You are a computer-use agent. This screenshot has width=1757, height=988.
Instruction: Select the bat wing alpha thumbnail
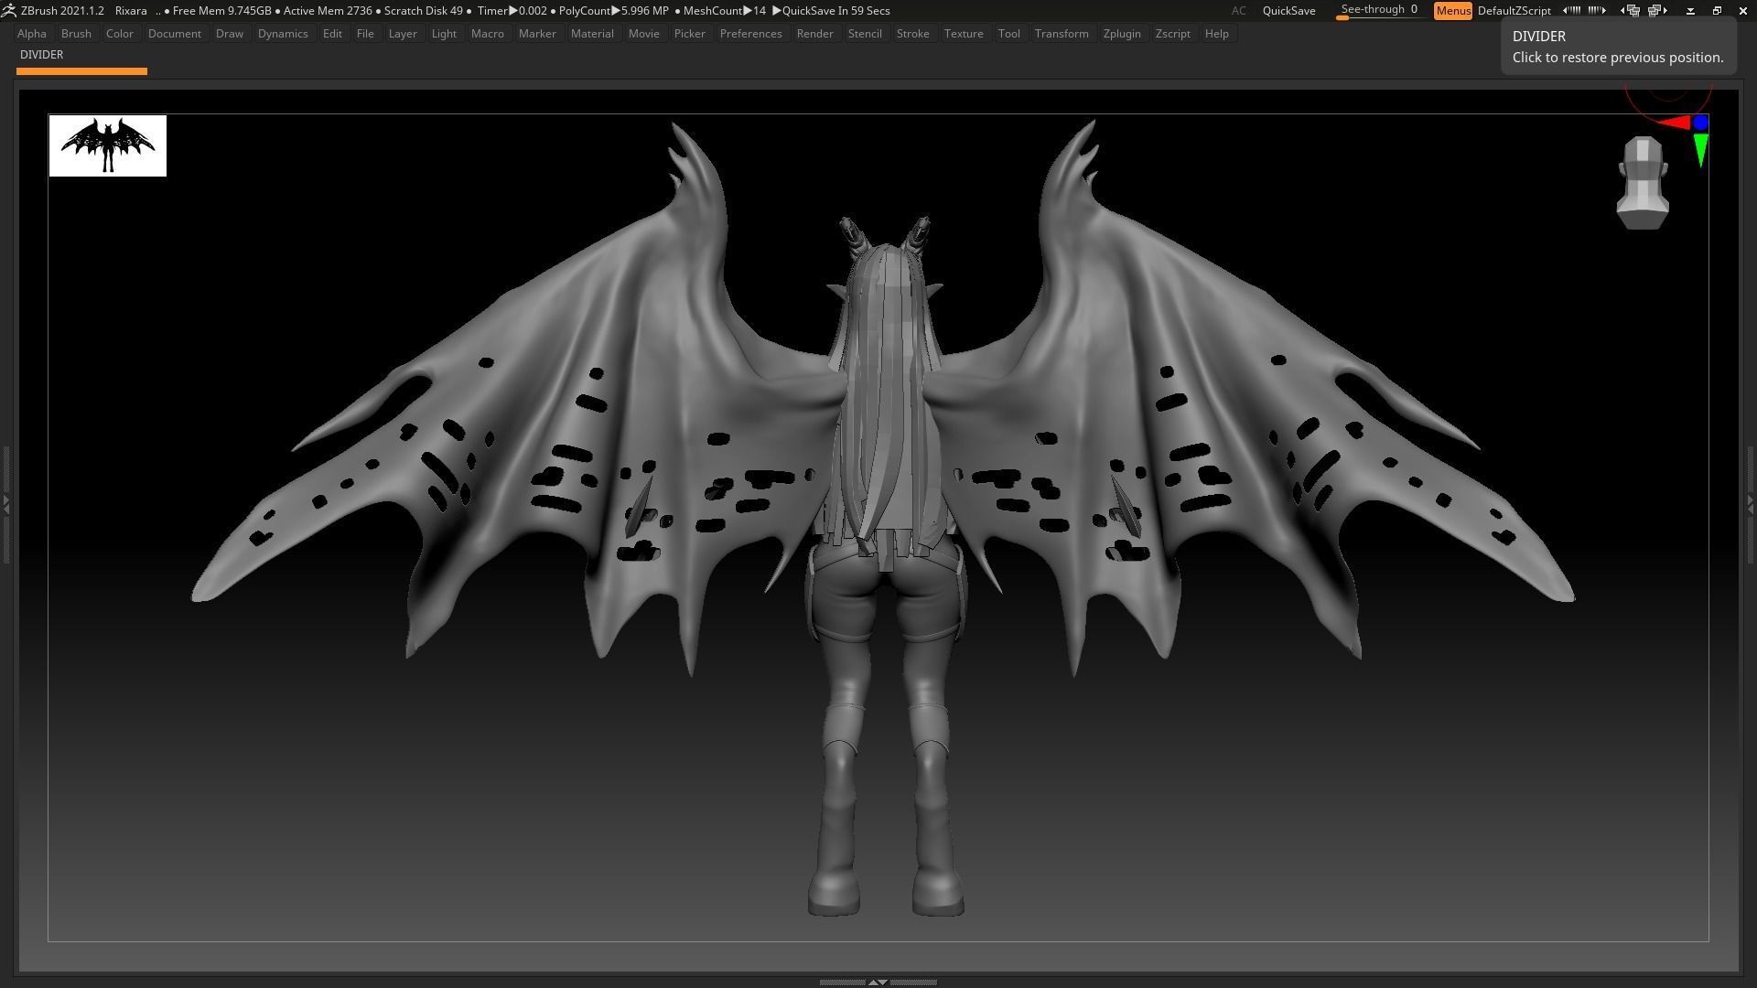coord(107,145)
